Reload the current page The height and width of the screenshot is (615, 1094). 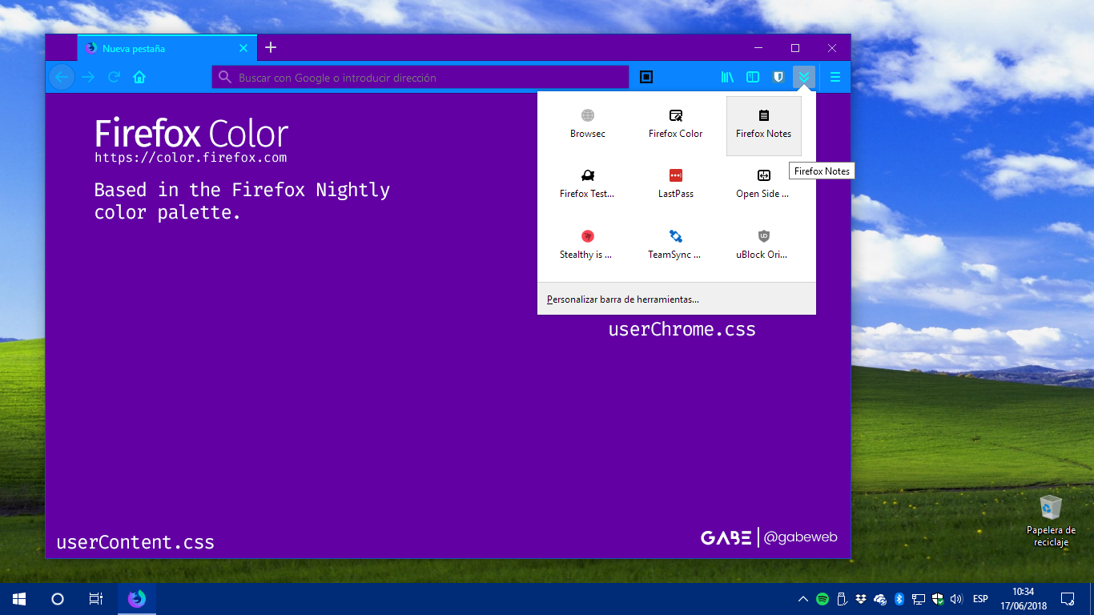(x=114, y=78)
